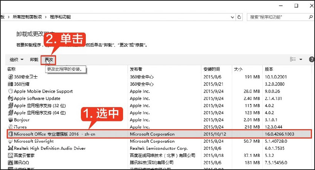The image size is (315, 170).
Task: Open the 组织 dropdown menu
Action: (x=17, y=60)
